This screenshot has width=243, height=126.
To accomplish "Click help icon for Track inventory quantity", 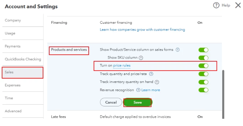I will (157, 82).
